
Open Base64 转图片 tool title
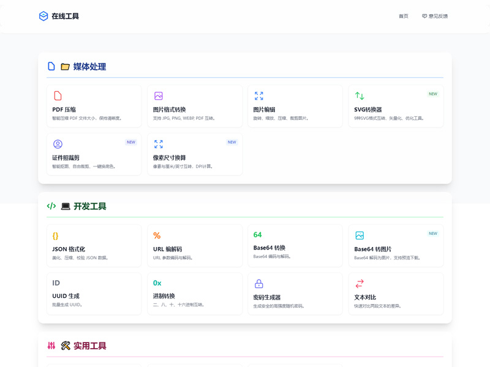click(372, 249)
